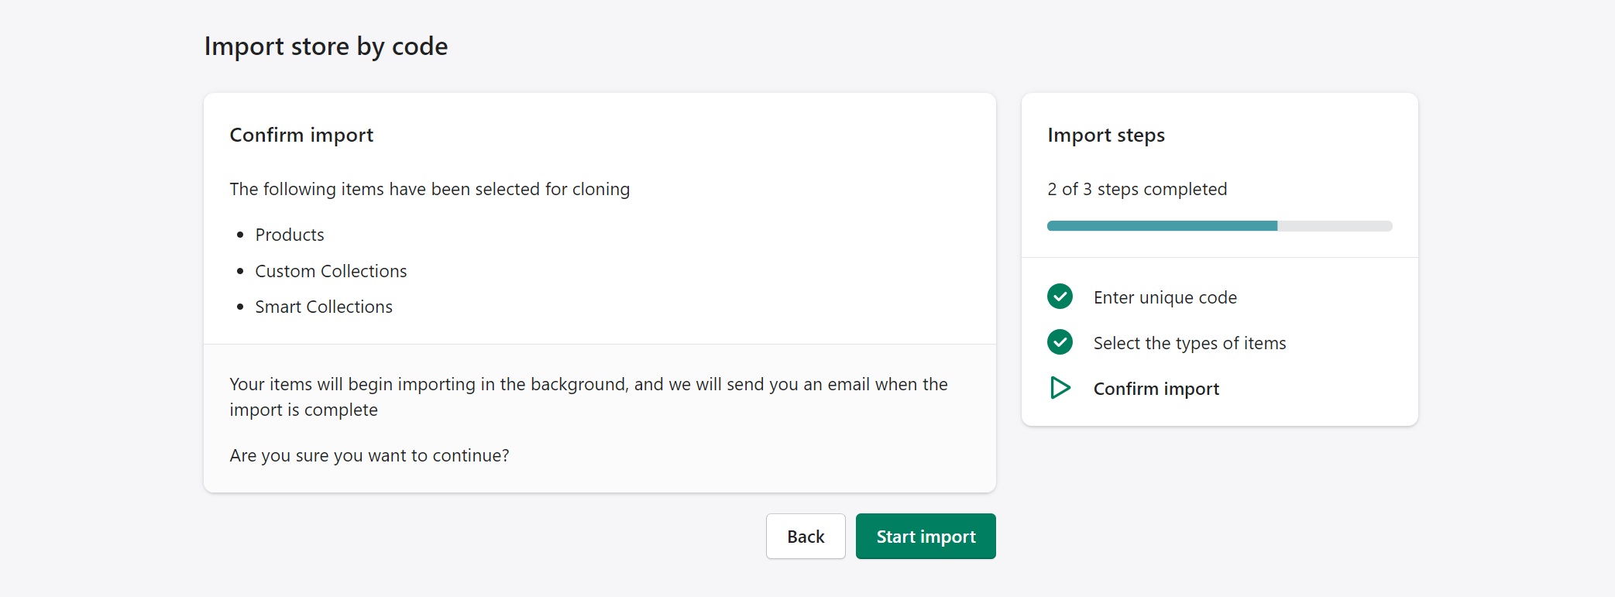Click the play arrow icon beside Confirm import

pyautogui.click(x=1060, y=388)
